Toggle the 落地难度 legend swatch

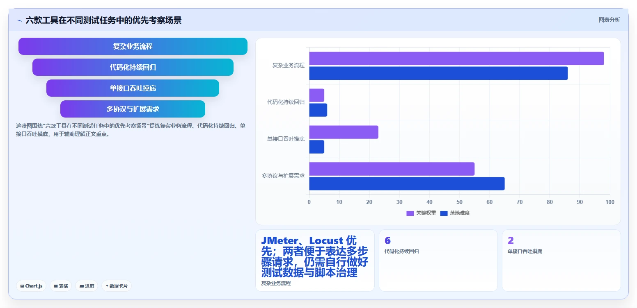coord(444,213)
